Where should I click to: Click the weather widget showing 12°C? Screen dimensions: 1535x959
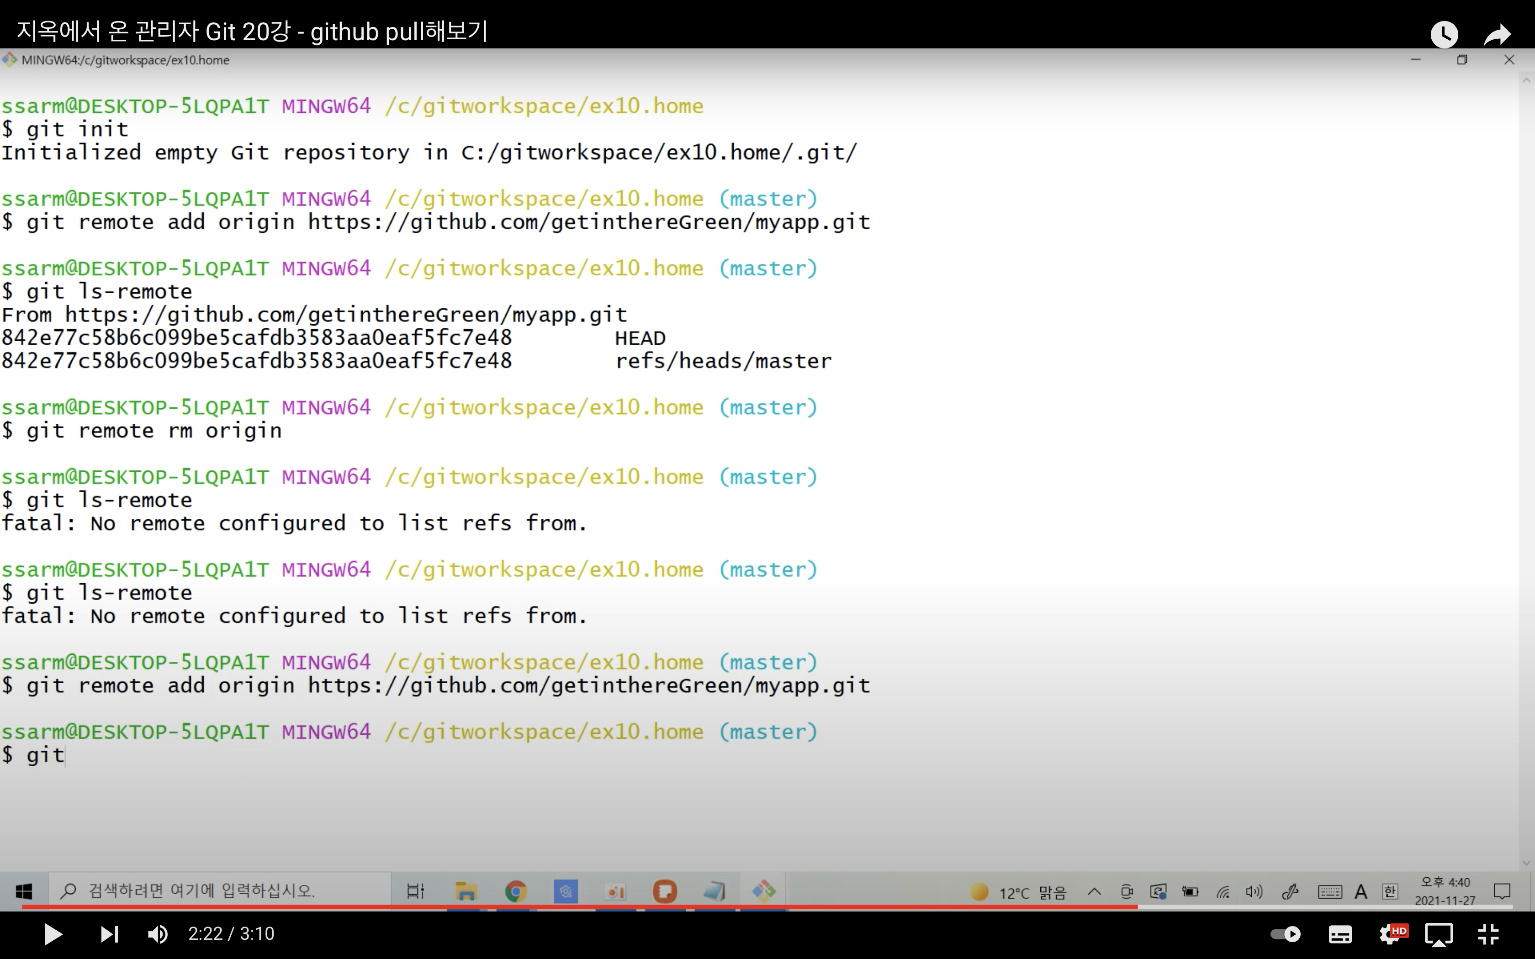1018,892
